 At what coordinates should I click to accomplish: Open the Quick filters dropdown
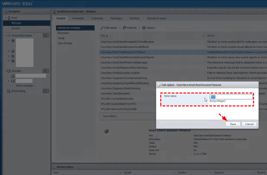127,116
